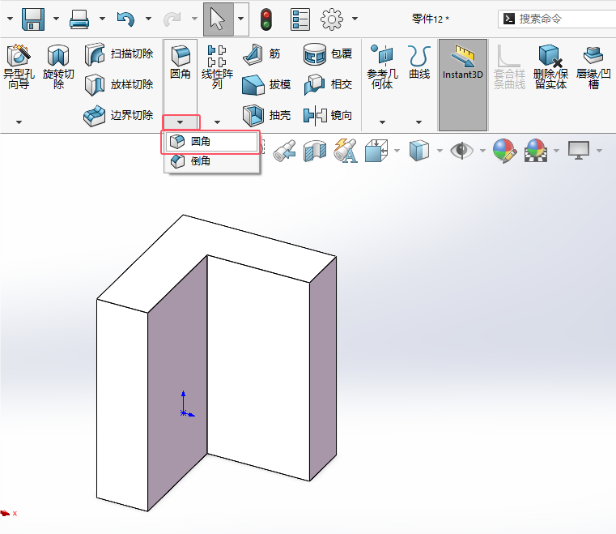Click the greyed 套合样条曲线 fit spline tool

coord(509,66)
